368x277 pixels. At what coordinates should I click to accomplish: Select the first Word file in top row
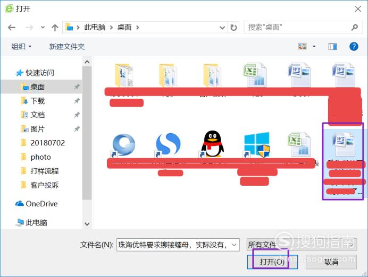299,75
